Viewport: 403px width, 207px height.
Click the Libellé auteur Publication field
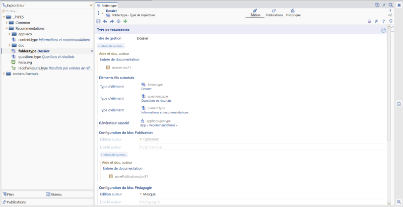coord(262,147)
